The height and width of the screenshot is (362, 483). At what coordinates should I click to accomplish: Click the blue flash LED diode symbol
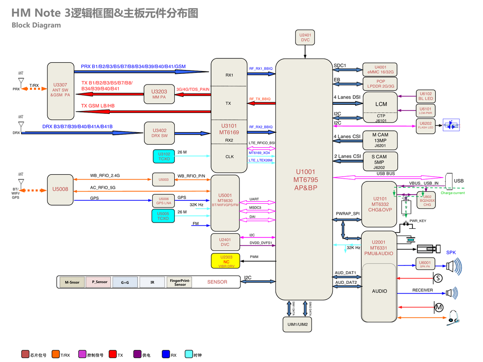pos(451,125)
